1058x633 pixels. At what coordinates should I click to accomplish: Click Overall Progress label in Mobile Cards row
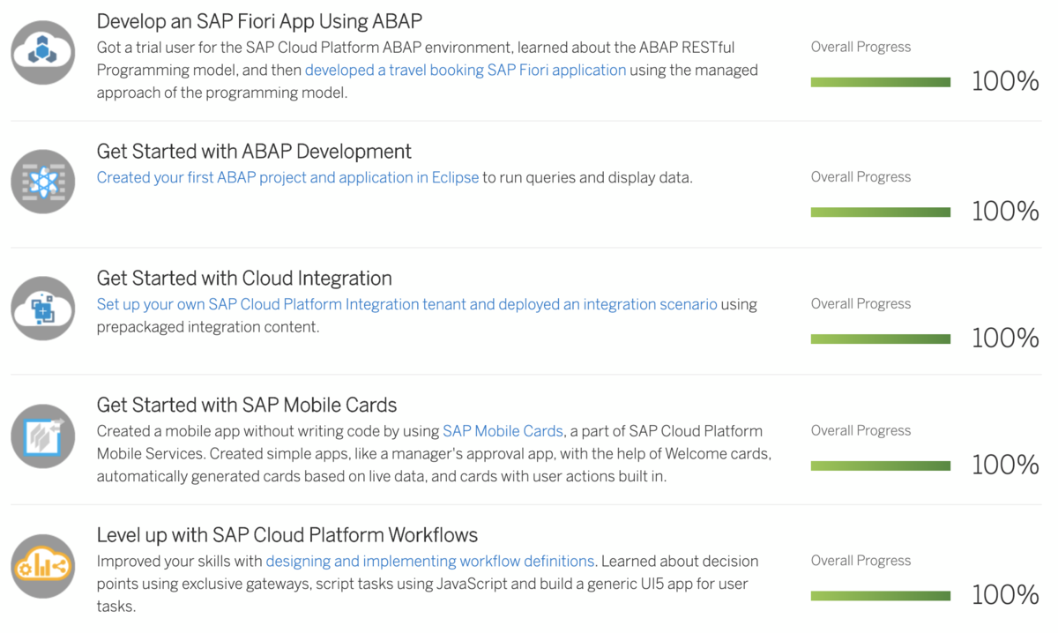pos(861,431)
